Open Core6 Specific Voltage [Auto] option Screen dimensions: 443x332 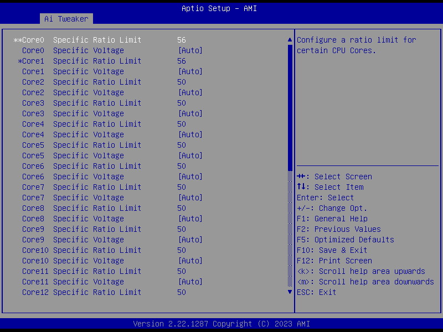click(x=190, y=177)
